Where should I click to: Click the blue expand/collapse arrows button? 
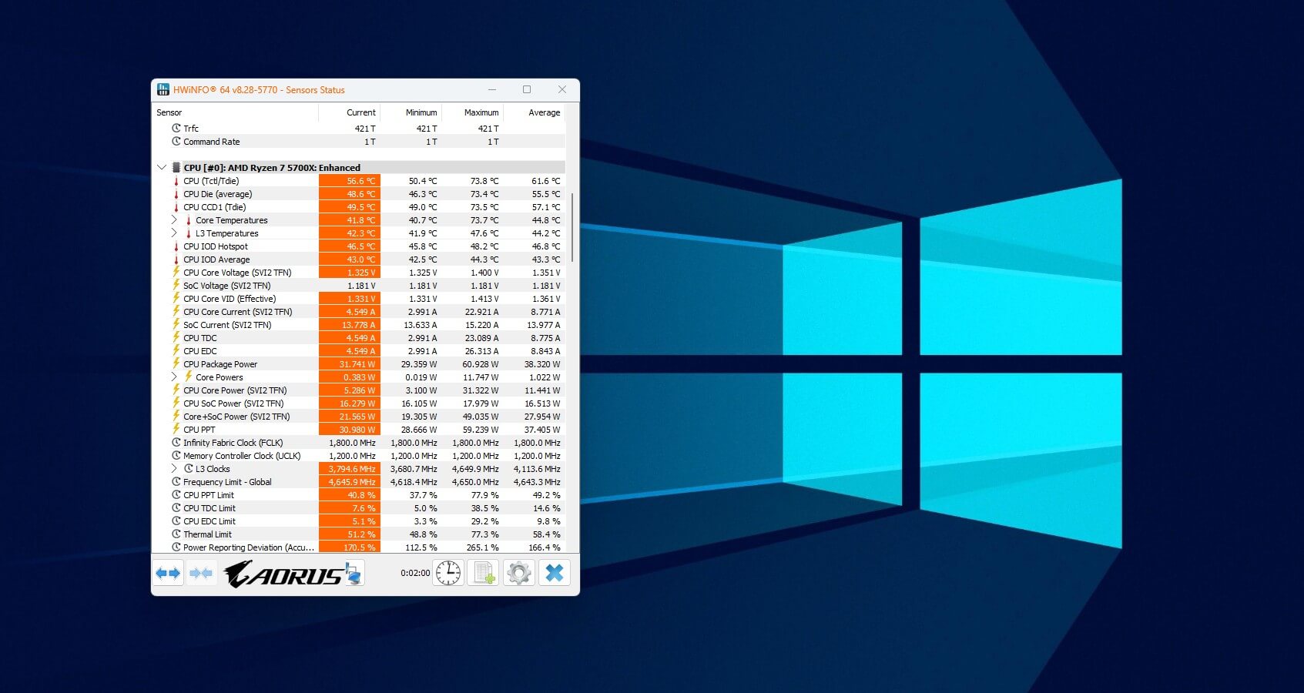click(x=168, y=573)
